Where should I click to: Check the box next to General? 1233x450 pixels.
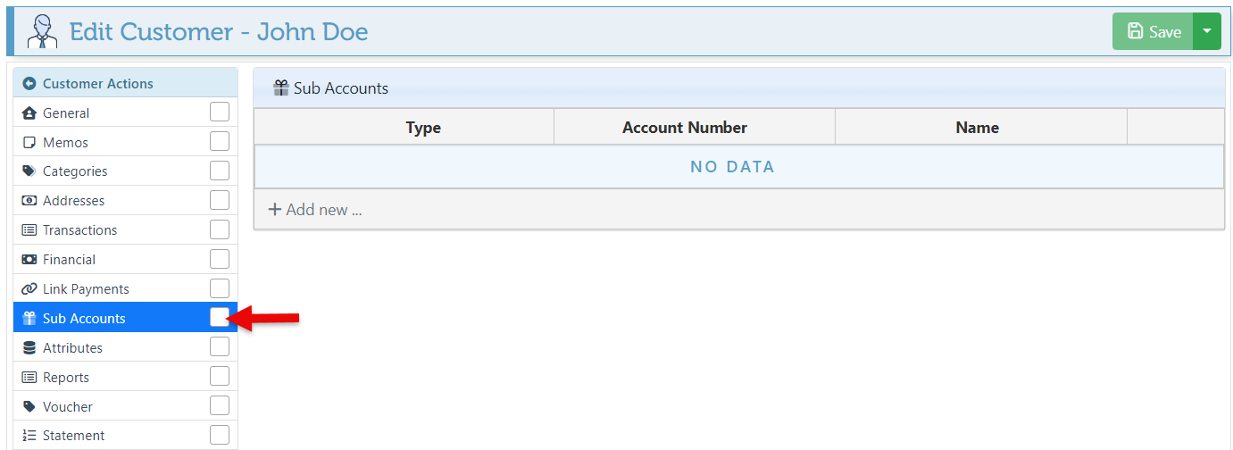click(219, 112)
